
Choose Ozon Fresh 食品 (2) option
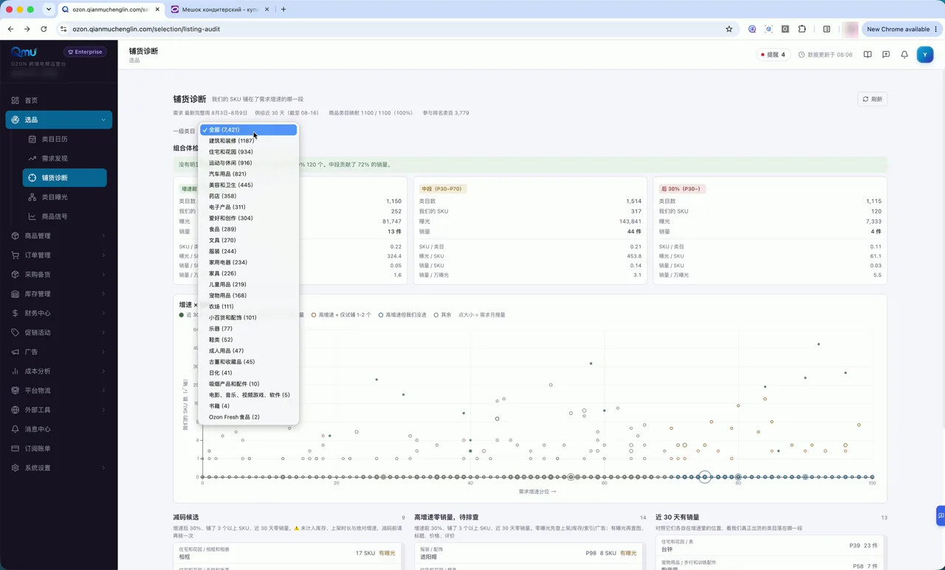pyautogui.click(x=249, y=417)
